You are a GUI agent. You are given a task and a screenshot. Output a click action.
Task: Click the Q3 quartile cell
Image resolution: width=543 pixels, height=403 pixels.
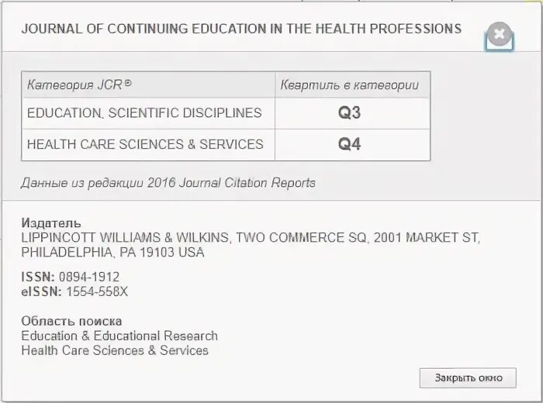[350, 113]
